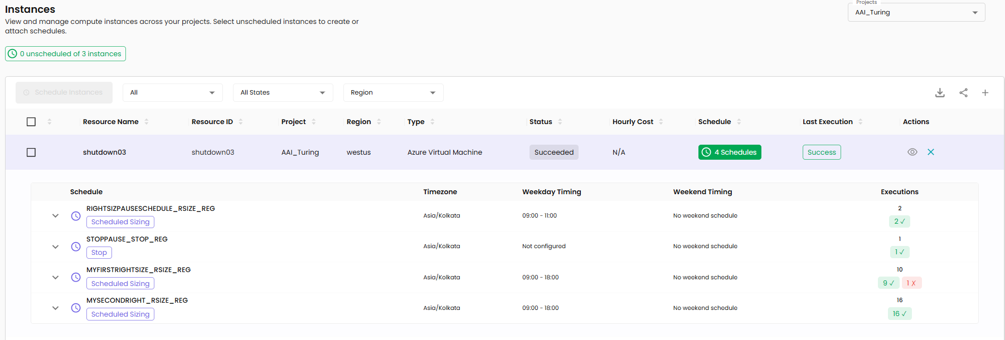
Task: Click the disabled Schedule Instances button
Action: point(64,93)
